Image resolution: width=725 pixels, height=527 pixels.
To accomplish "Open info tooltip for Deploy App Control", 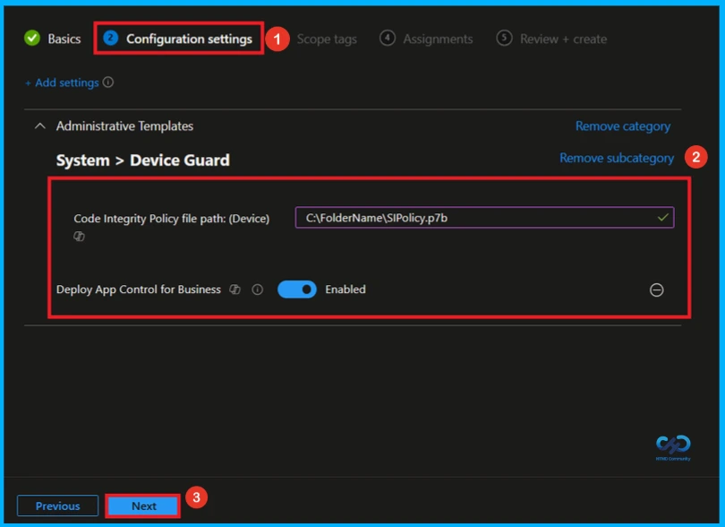I will click(258, 289).
